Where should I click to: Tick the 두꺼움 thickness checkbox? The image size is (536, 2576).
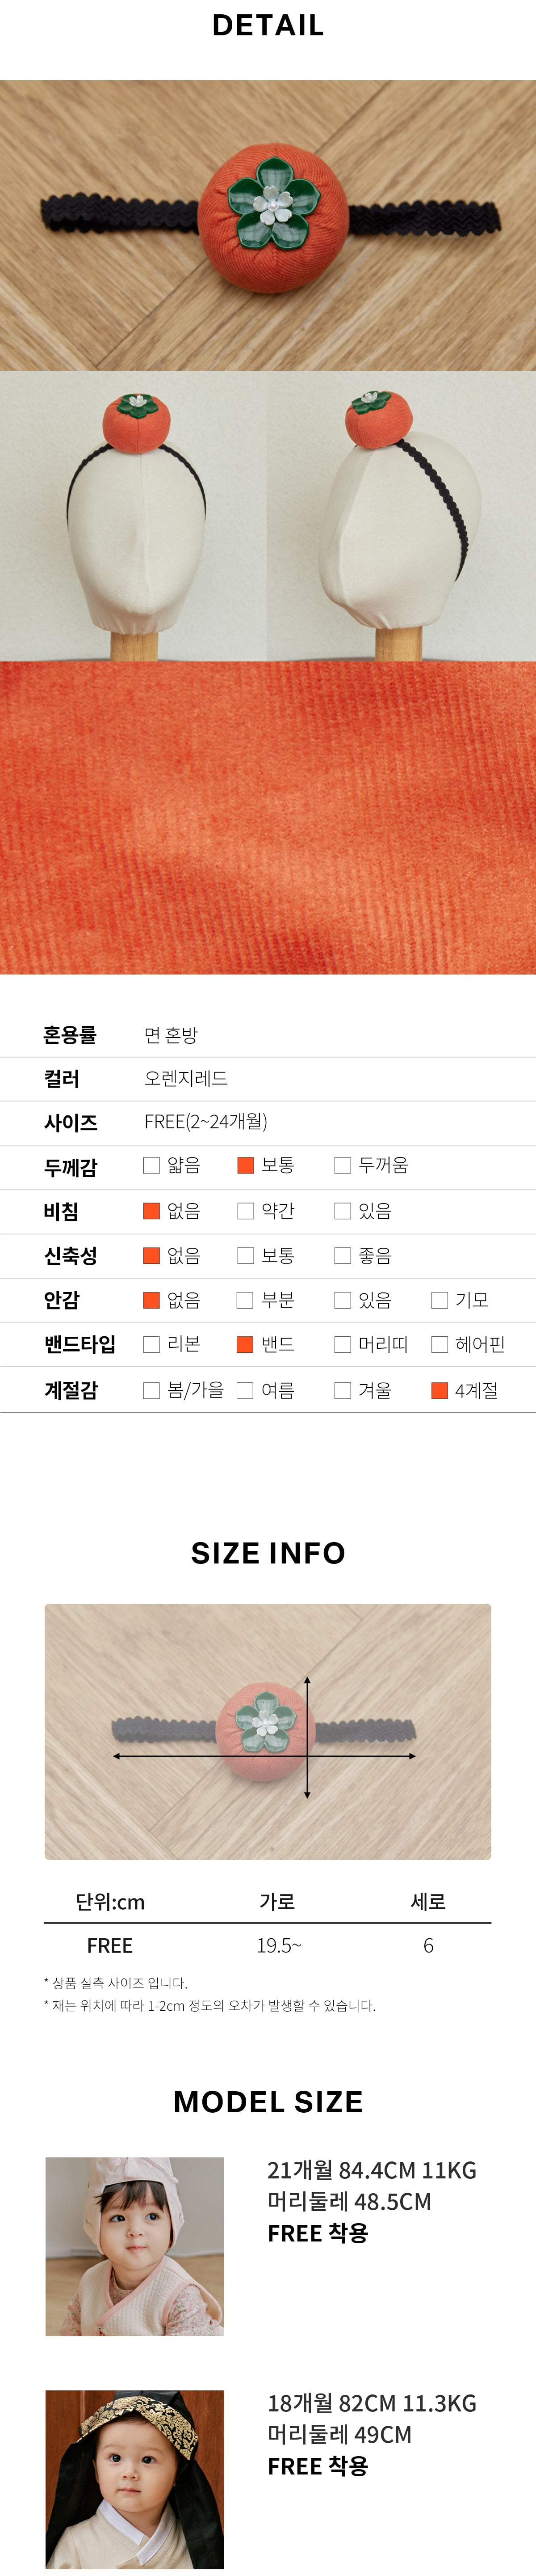click(342, 1165)
